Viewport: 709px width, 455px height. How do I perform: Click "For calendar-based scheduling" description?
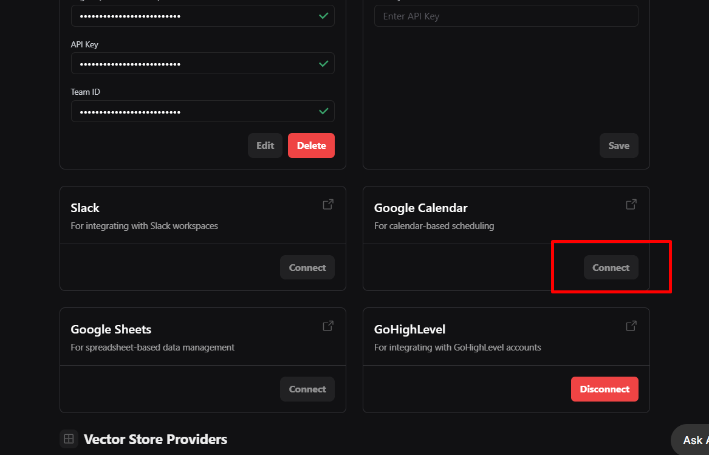point(434,226)
